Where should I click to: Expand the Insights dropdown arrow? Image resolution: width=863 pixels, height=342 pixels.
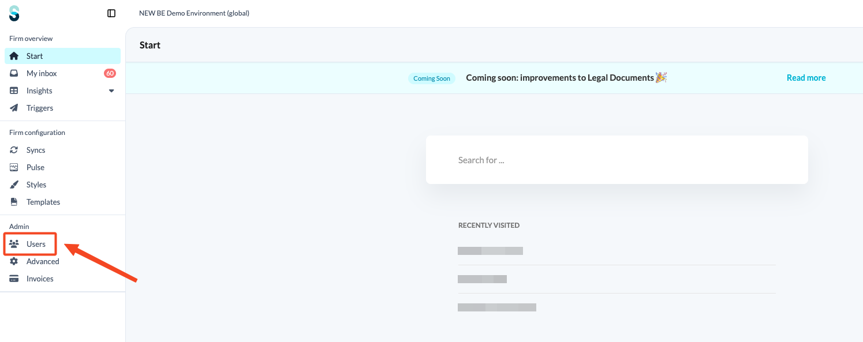click(111, 91)
